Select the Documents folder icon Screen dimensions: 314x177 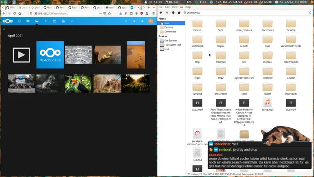point(267,23)
